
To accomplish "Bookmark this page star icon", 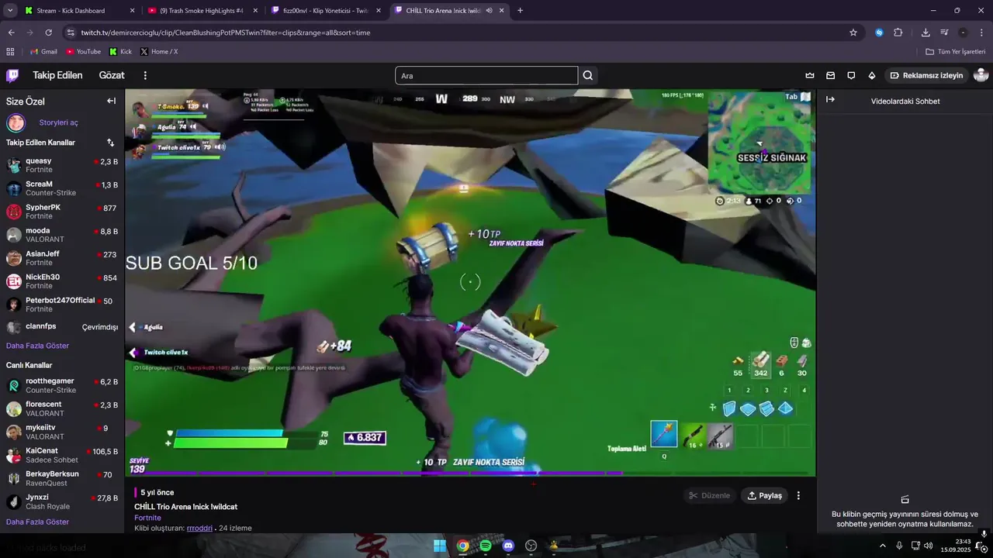I will tap(853, 33).
